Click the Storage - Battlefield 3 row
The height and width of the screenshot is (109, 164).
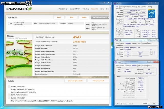point(71,49)
